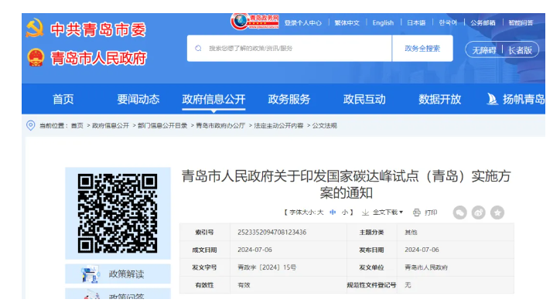The image size is (560, 306).
Task: Click the 政务全搜索 button
Action: click(x=422, y=49)
